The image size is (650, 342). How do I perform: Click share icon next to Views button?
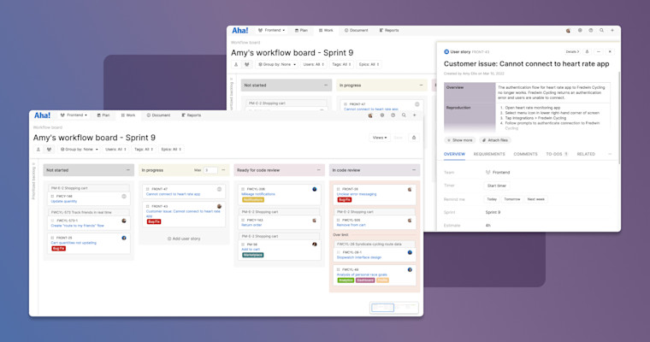(x=413, y=138)
